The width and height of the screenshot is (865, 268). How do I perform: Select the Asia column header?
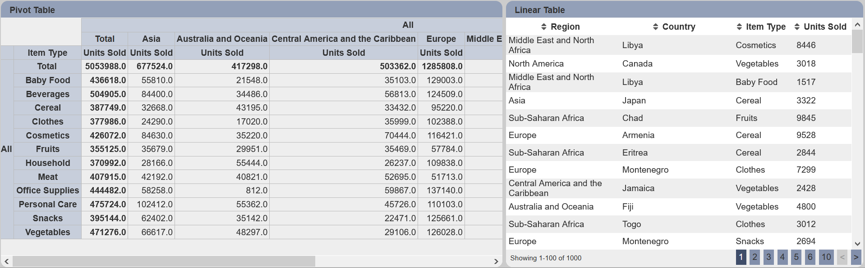click(151, 39)
